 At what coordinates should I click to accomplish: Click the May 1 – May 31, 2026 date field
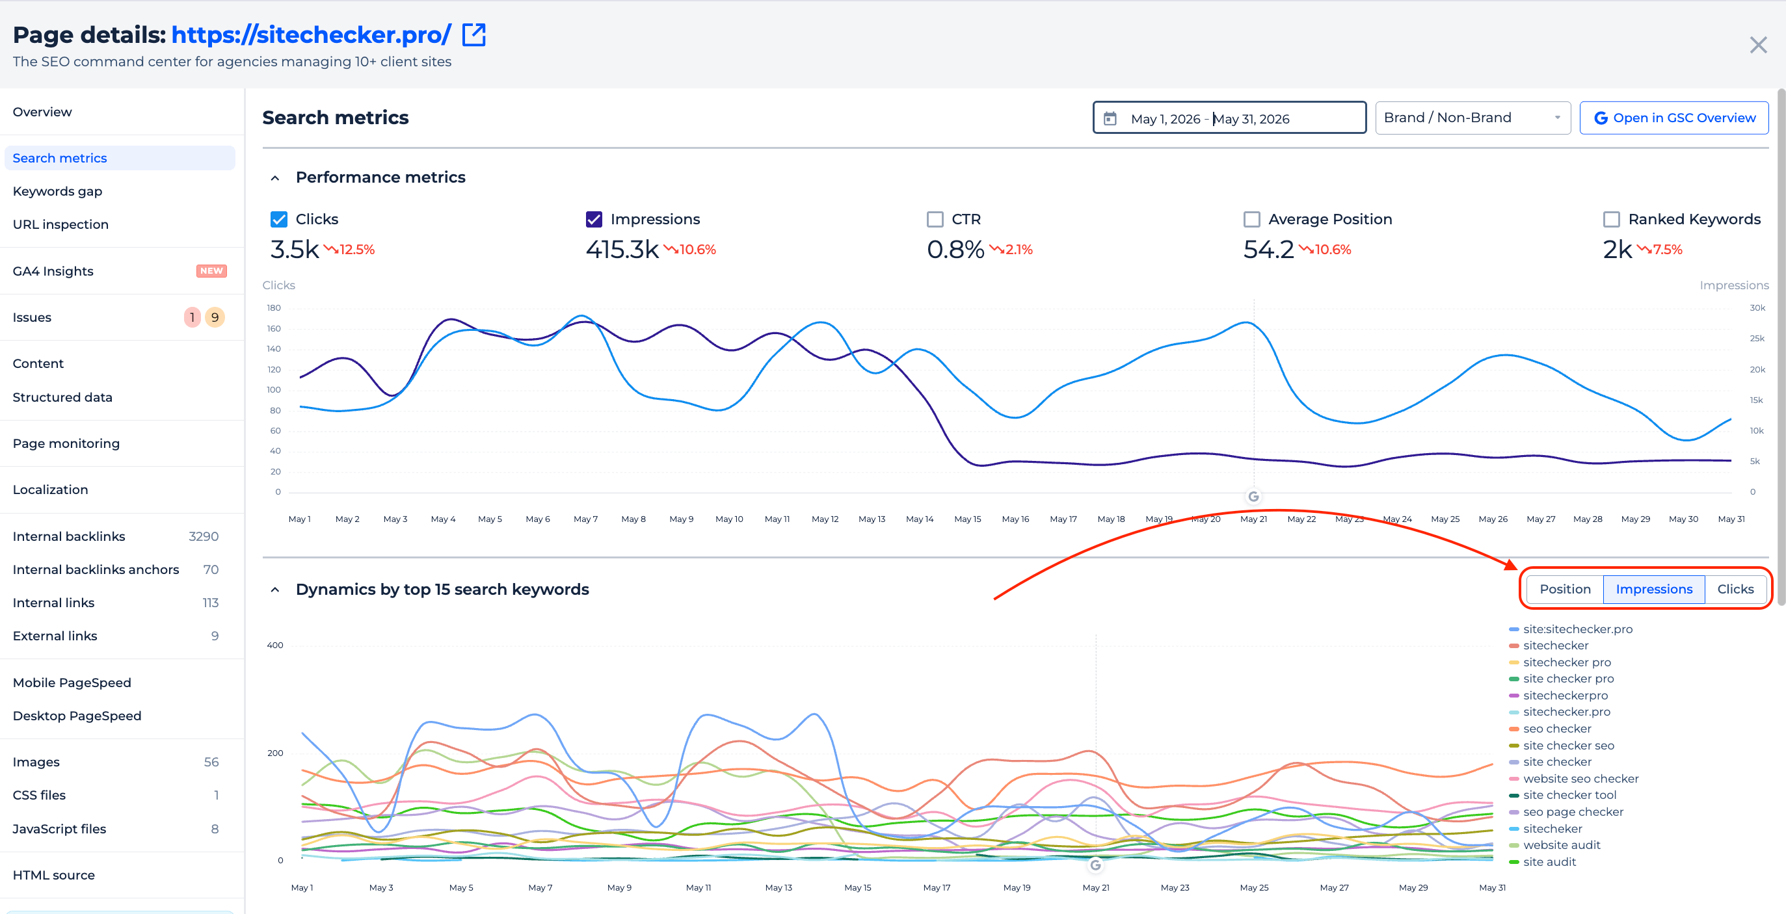[1229, 118]
